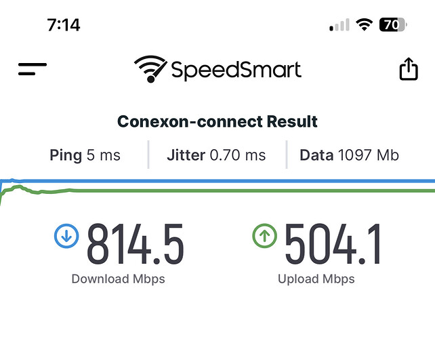Tap the green upload arrow icon
Image resolution: width=435 pixels, height=339 pixels.
point(265,236)
